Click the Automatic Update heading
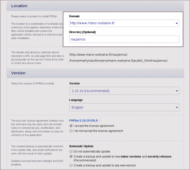This screenshot has width=190, height=170. click(x=81, y=146)
